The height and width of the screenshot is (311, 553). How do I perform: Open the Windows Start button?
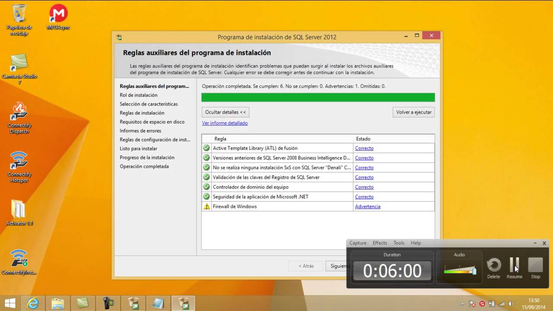[x=10, y=303]
